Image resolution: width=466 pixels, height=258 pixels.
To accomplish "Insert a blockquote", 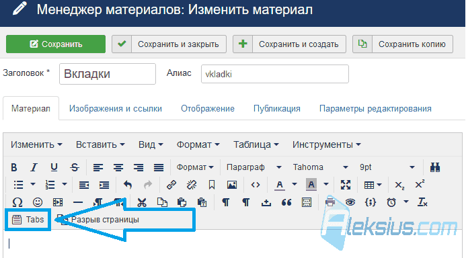I will [286, 202].
